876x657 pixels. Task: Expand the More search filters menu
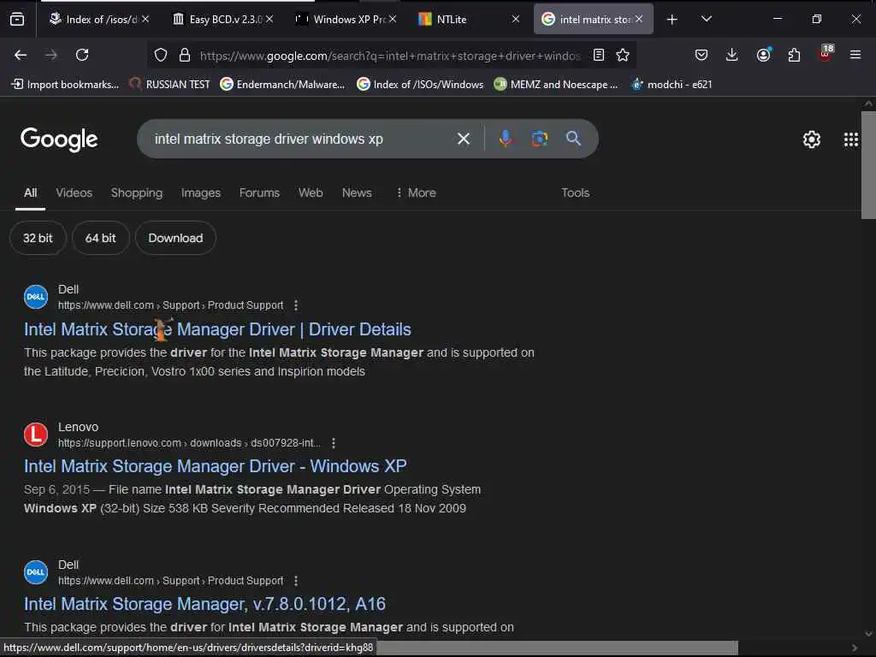point(416,192)
